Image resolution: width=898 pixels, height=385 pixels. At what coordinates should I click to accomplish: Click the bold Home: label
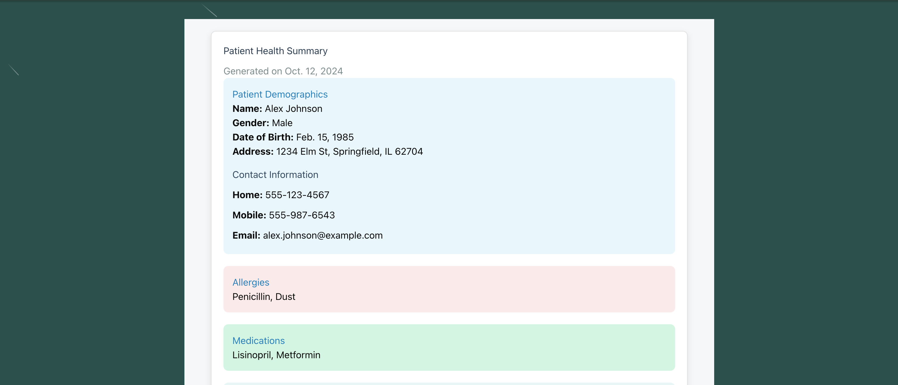[x=247, y=195]
